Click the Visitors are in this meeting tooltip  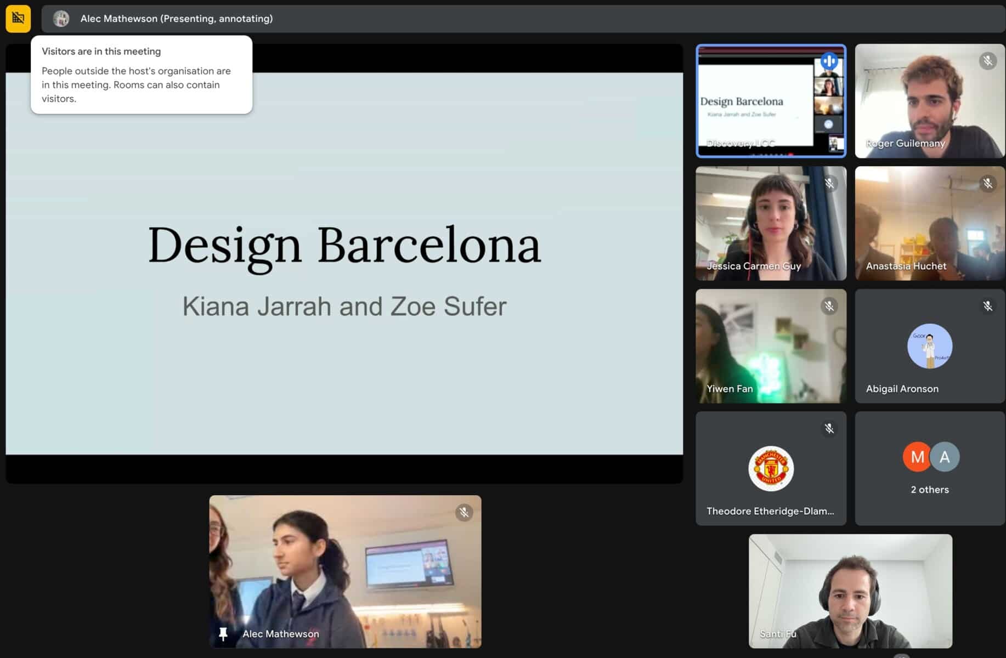point(141,75)
